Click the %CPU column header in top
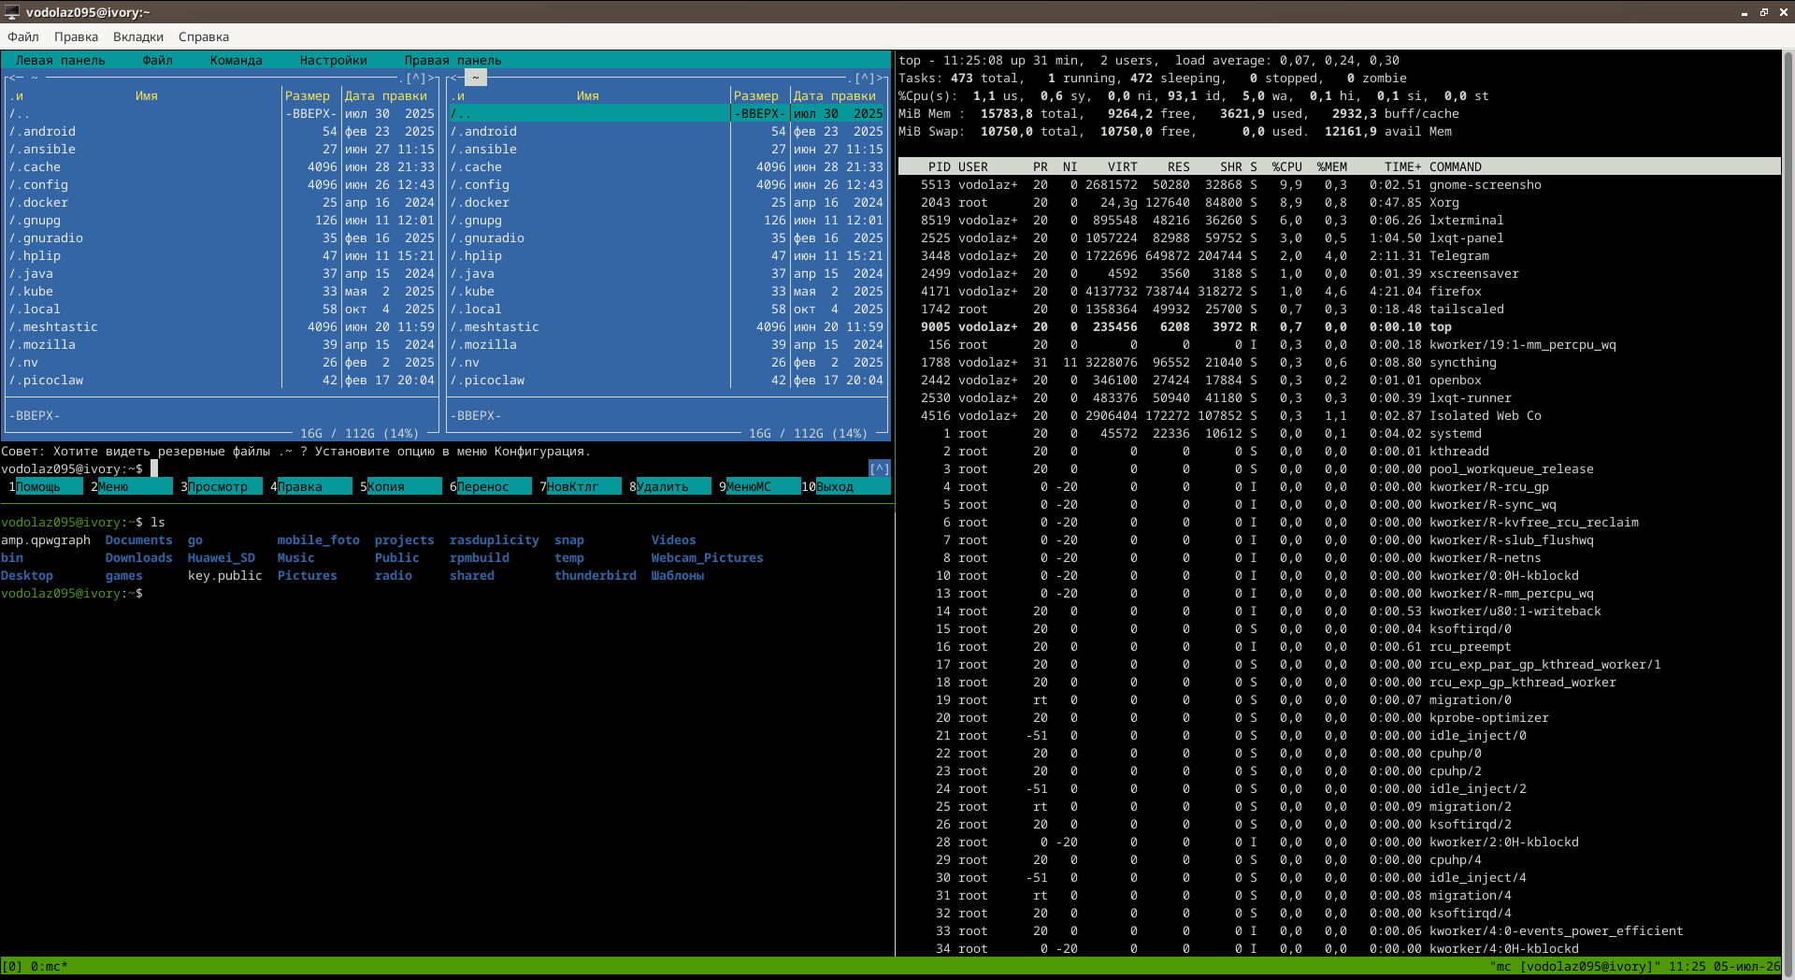This screenshot has width=1795, height=980. 1287,167
